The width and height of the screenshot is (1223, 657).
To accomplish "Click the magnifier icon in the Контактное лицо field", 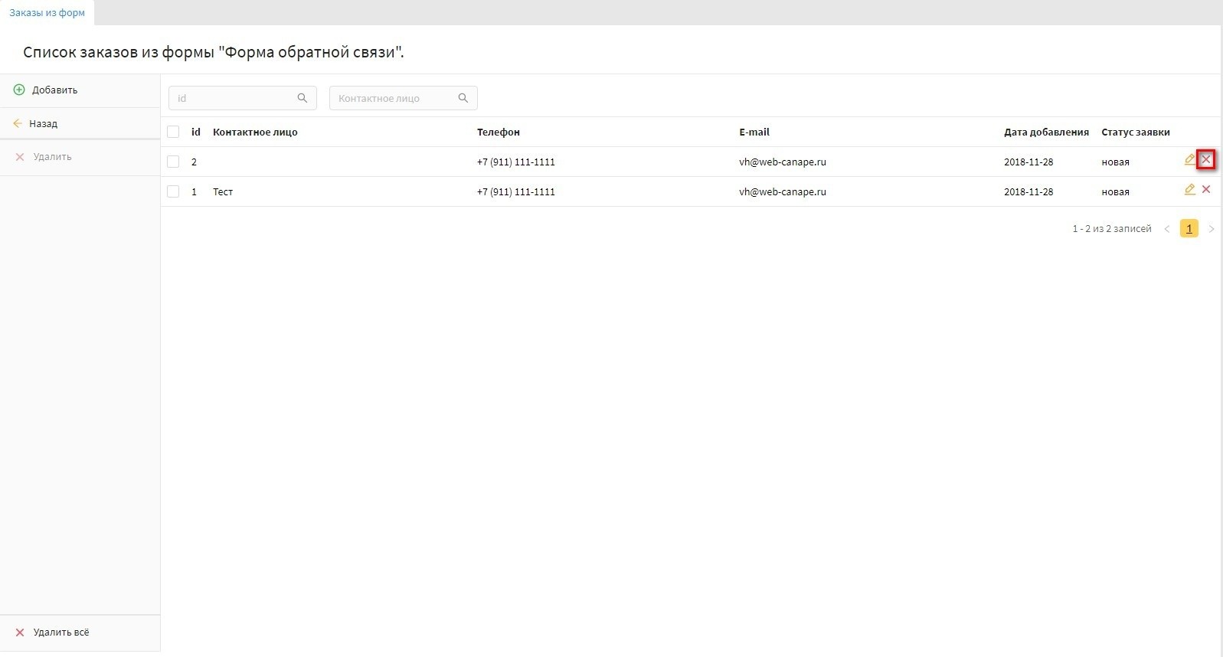I will [463, 98].
